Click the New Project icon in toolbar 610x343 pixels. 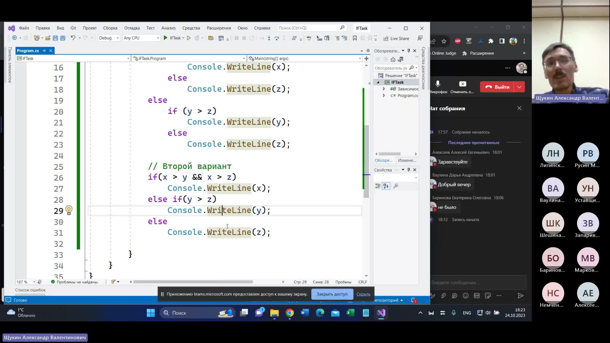[37, 38]
